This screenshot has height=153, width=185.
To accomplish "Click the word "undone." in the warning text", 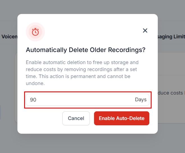I will tap(35, 83).
